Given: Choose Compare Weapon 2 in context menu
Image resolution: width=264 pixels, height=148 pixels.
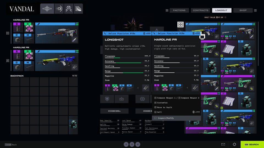Looking at the screenshot, I should tap(189, 98).
